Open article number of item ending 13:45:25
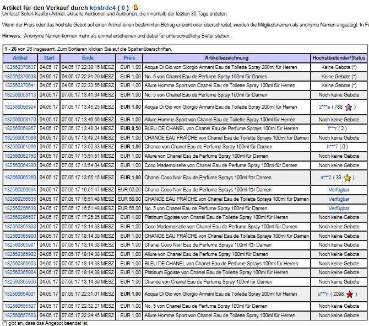The width and height of the screenshot is (369, 326). click(x=20, y=107)
